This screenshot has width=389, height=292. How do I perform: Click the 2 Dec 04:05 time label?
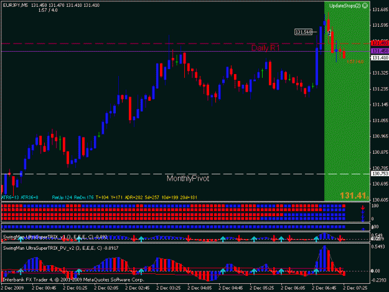tap(200, 288)
